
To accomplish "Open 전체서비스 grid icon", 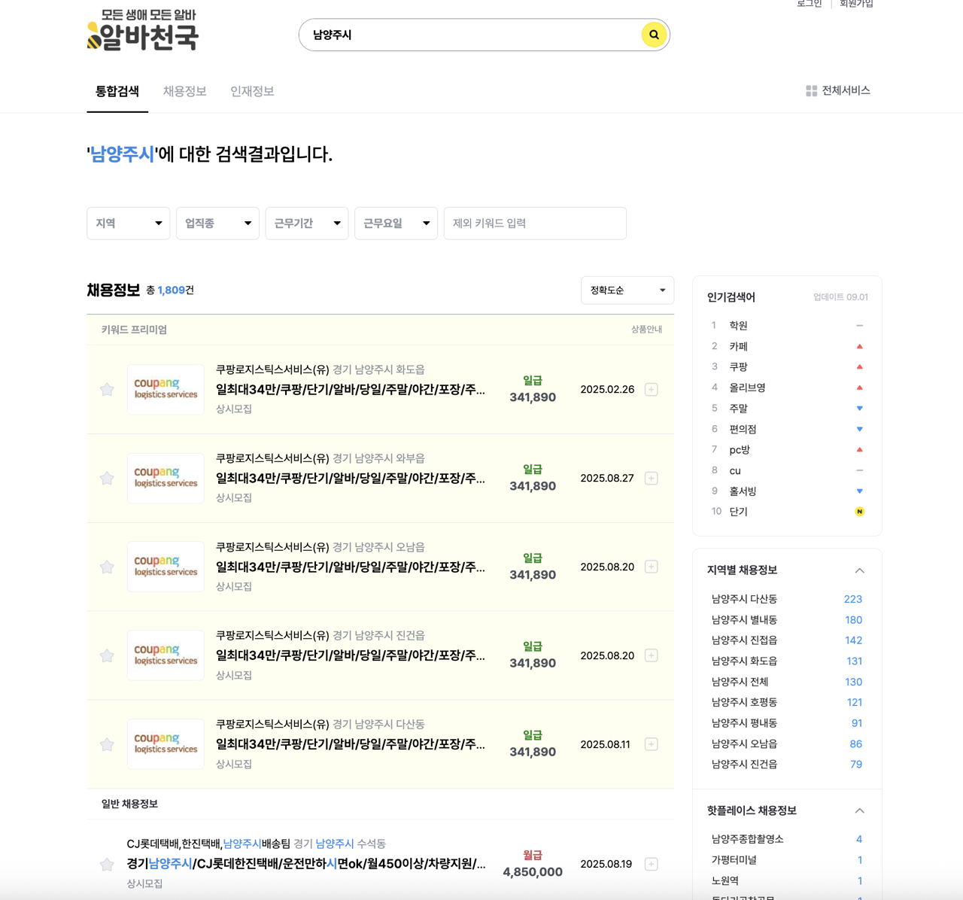I will coord(811,91).
